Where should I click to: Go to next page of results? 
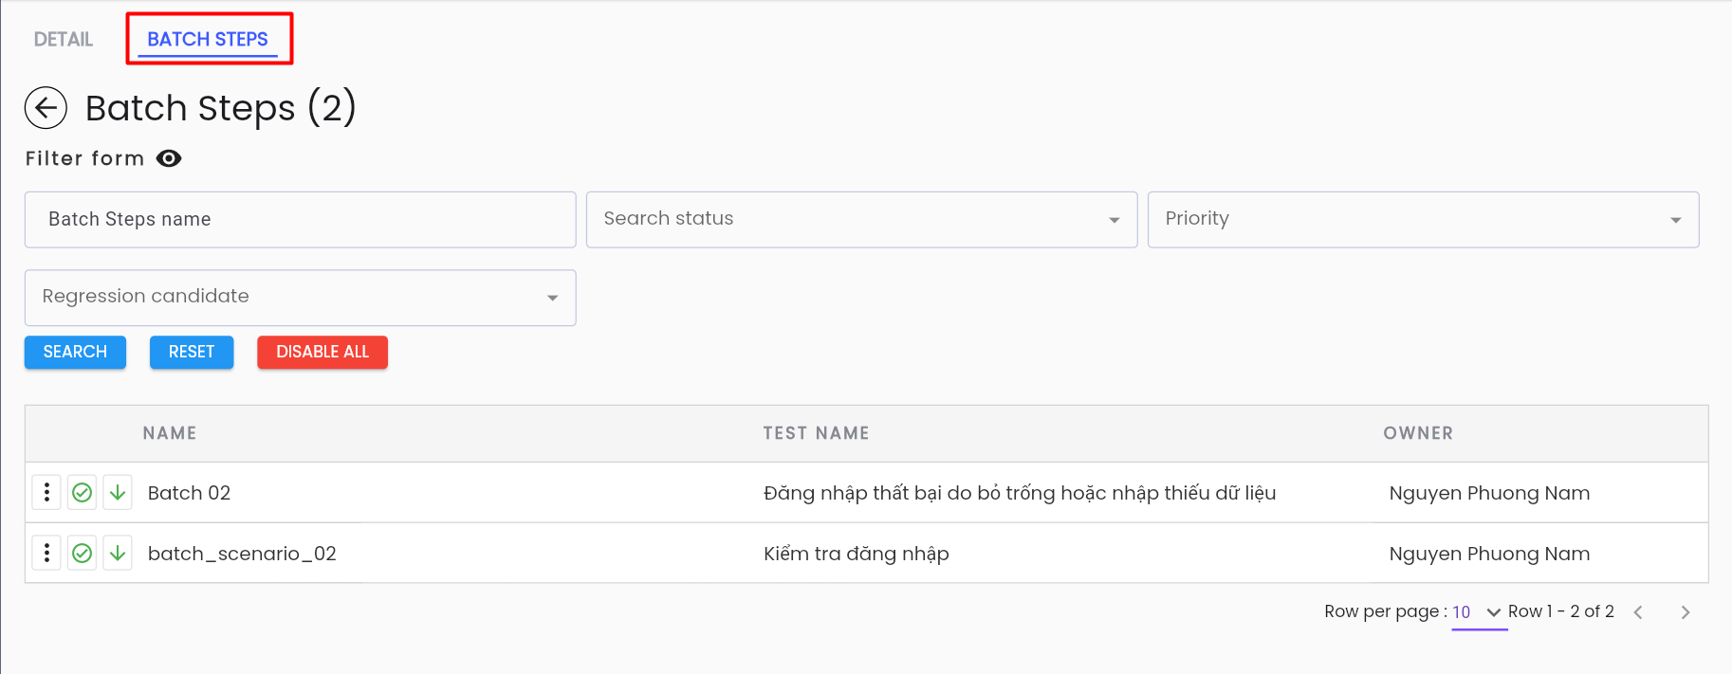click(1686, 612)
